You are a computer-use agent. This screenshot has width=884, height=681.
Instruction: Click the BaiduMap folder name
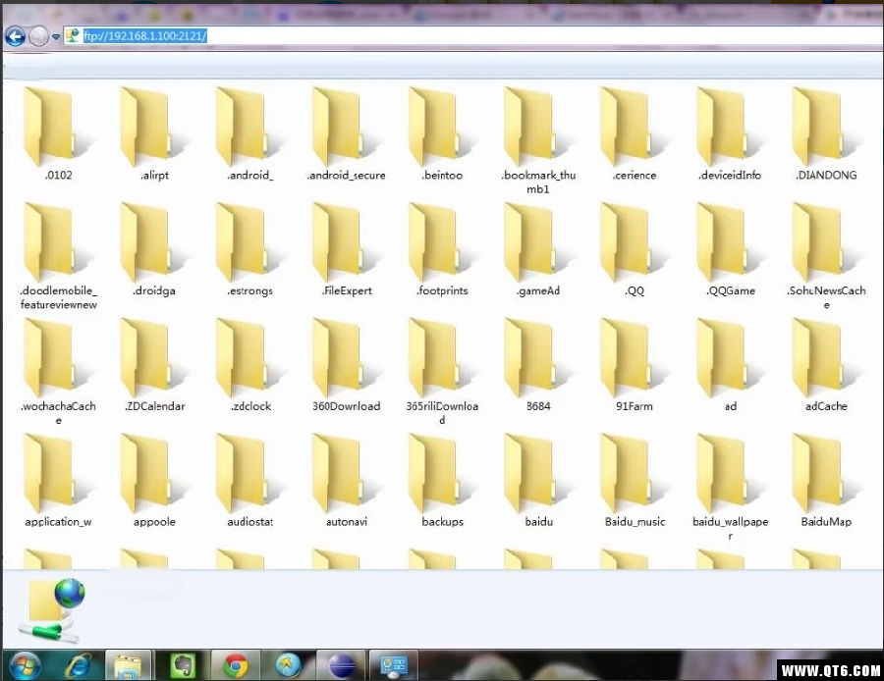tap(826, 522)
